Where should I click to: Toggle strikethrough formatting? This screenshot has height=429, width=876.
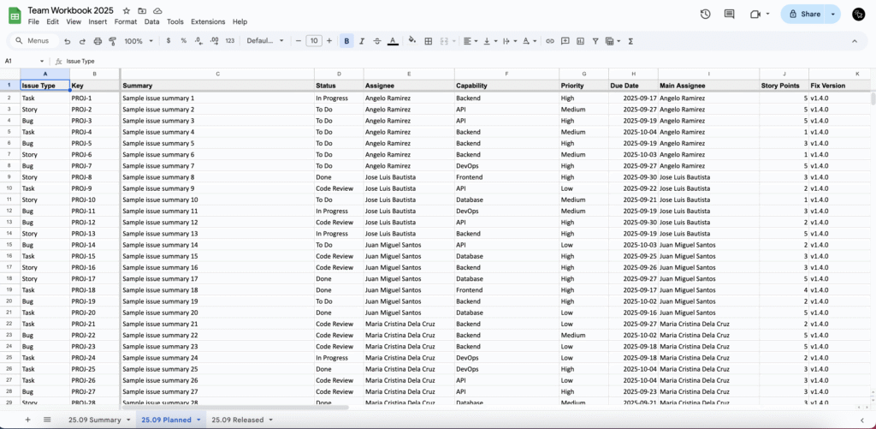[377, 41]
